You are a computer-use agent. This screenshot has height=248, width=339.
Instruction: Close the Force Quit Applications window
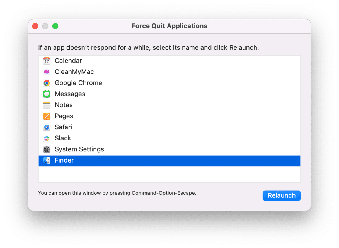pyautogui.click(x=35, y=26)
